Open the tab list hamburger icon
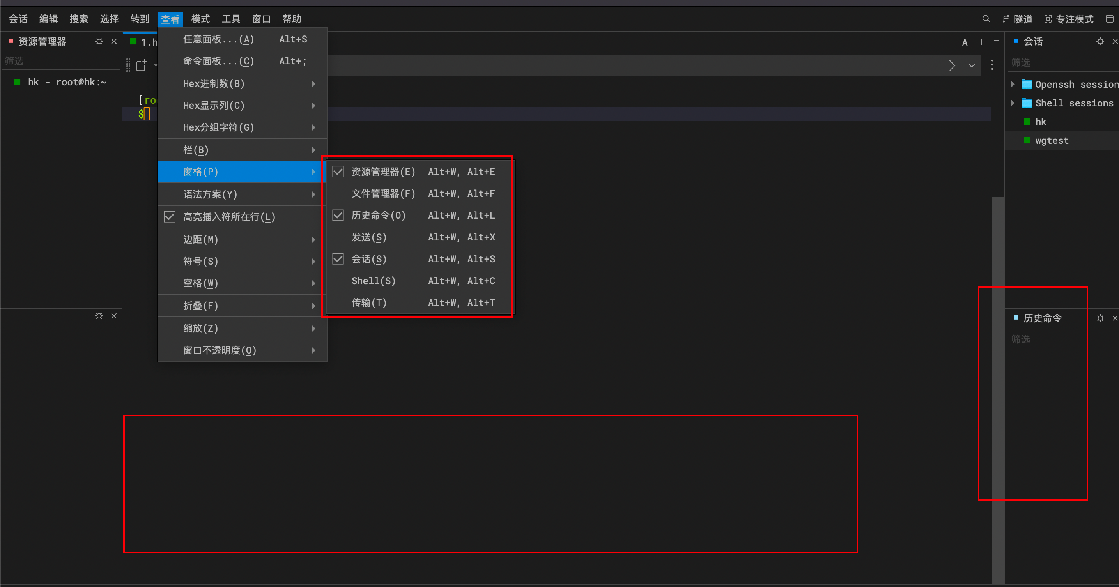 click(x=997, y=42)
